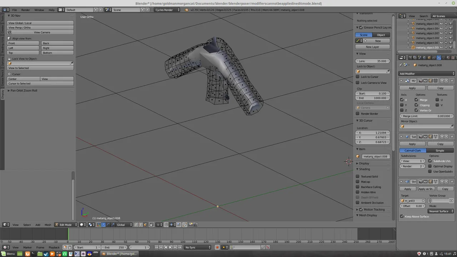Image resolution: width=457 pixels, height=257 pixels.
Task: Move the Shrinkwrap modifier down in stack
Action: (x=446, y=182)
